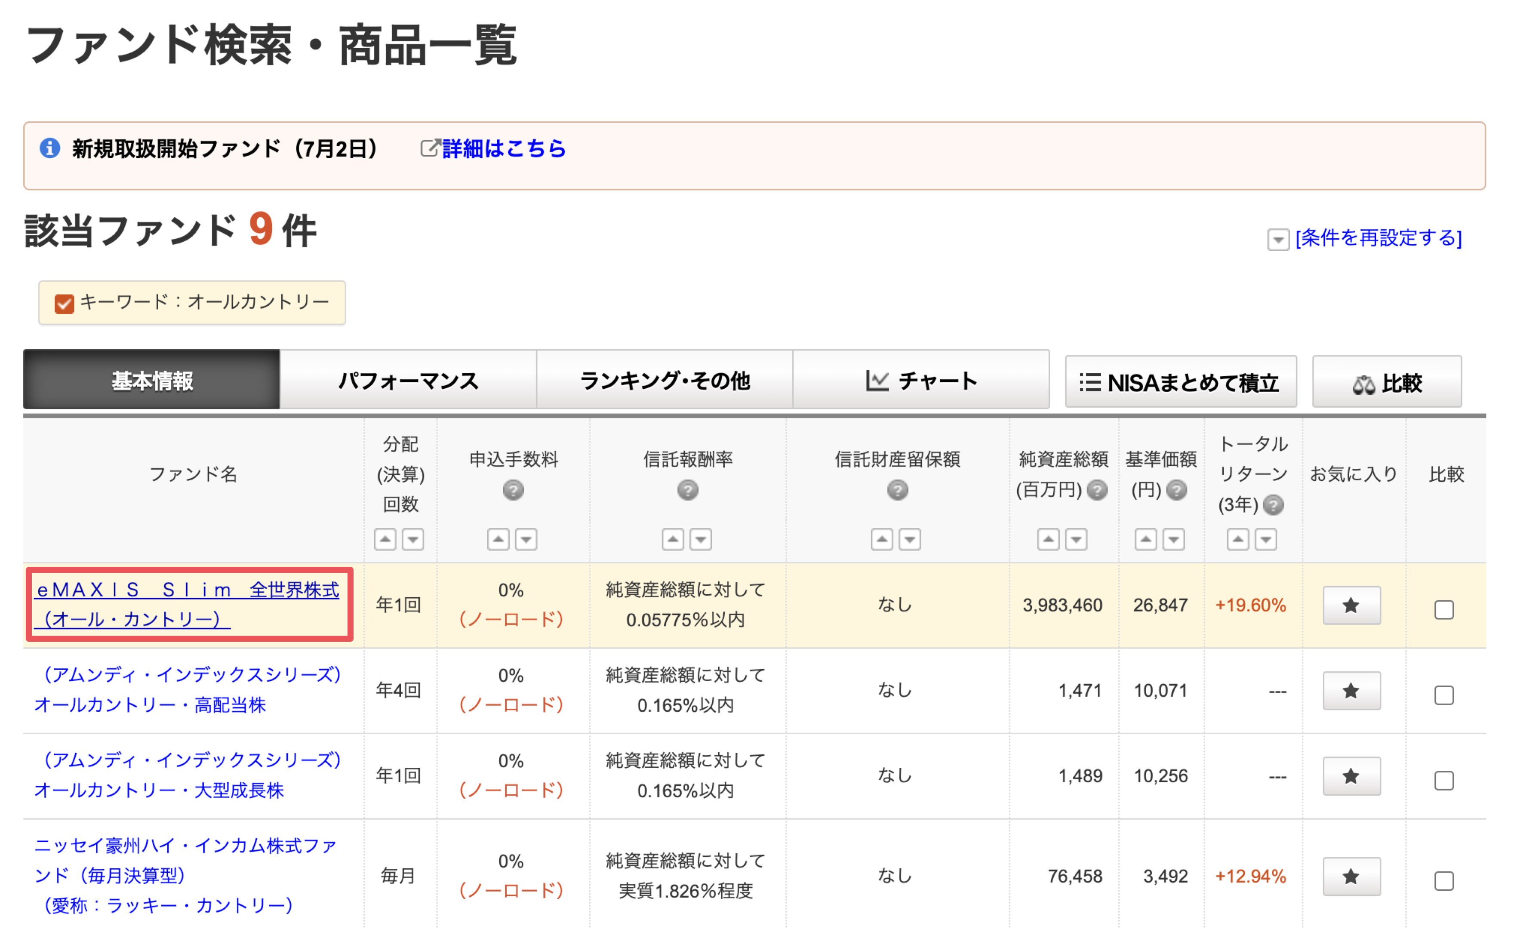
Task: Click the 10,256 base price value
Action: click(1160, 776)
